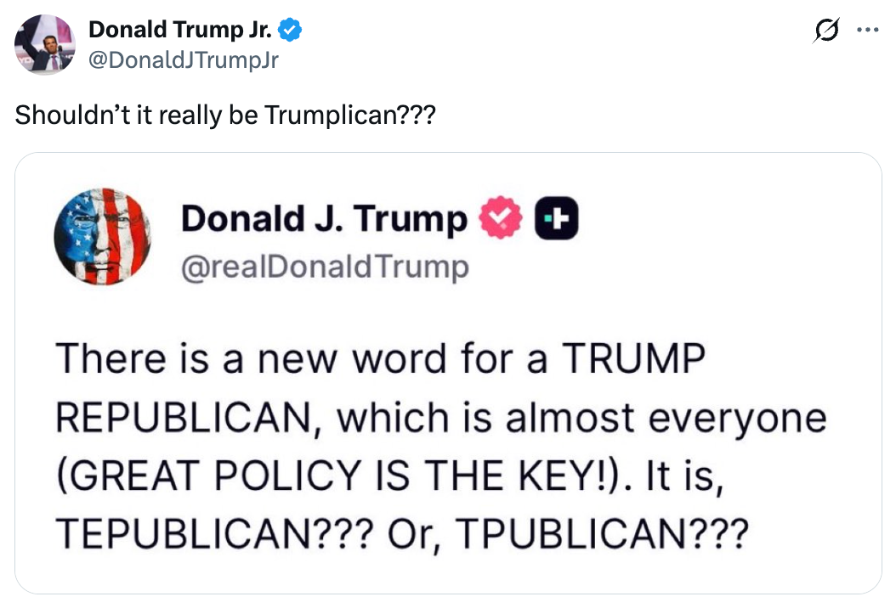Open the three-dot more options menu

tap(866, 31)
